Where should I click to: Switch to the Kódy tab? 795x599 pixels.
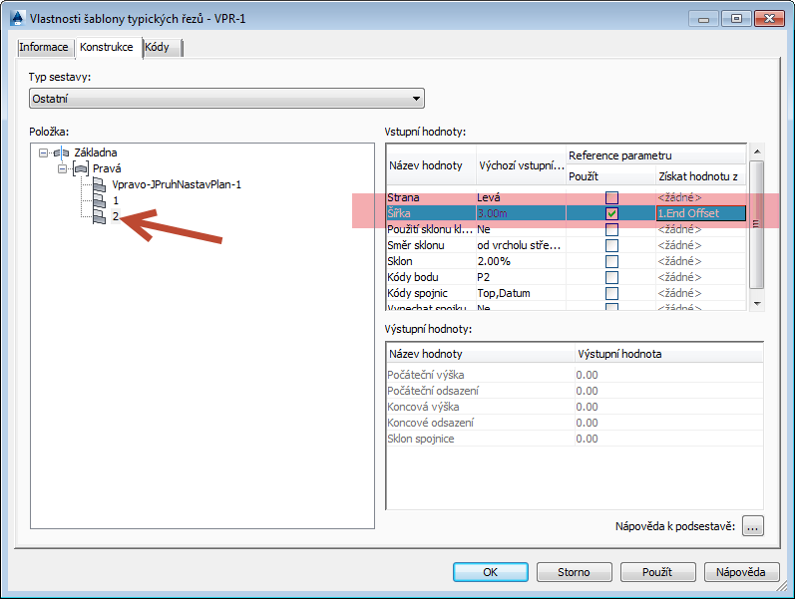click(158, 48)
